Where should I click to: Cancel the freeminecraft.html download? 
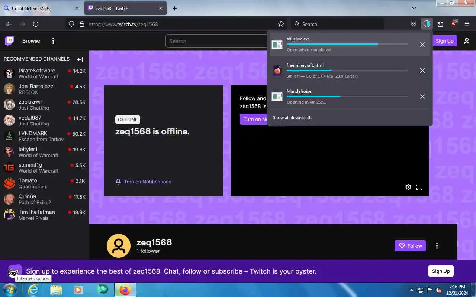(x=422, y=71)
